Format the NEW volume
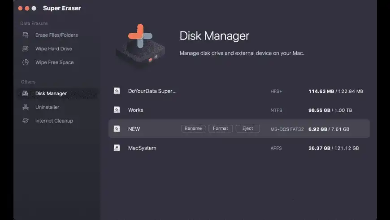Image resolution: width=390 pixels, height=220 pixels. (221, 128)
